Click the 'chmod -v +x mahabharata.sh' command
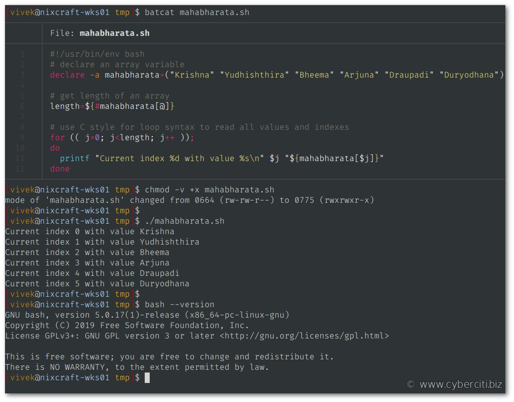The height and width of the screenshot is (402, 514). point(210,190)
